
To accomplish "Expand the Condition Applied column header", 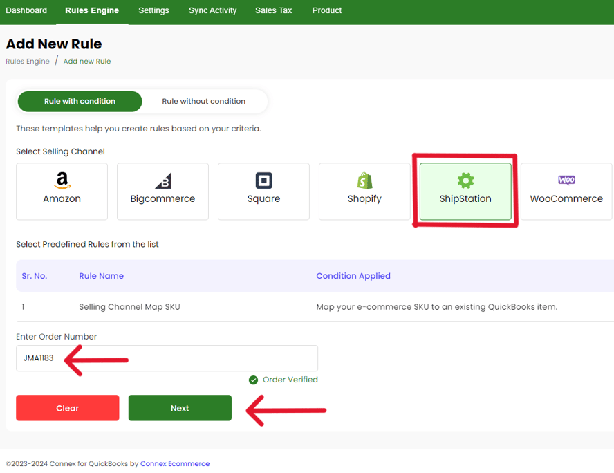I will pos(353,275).
